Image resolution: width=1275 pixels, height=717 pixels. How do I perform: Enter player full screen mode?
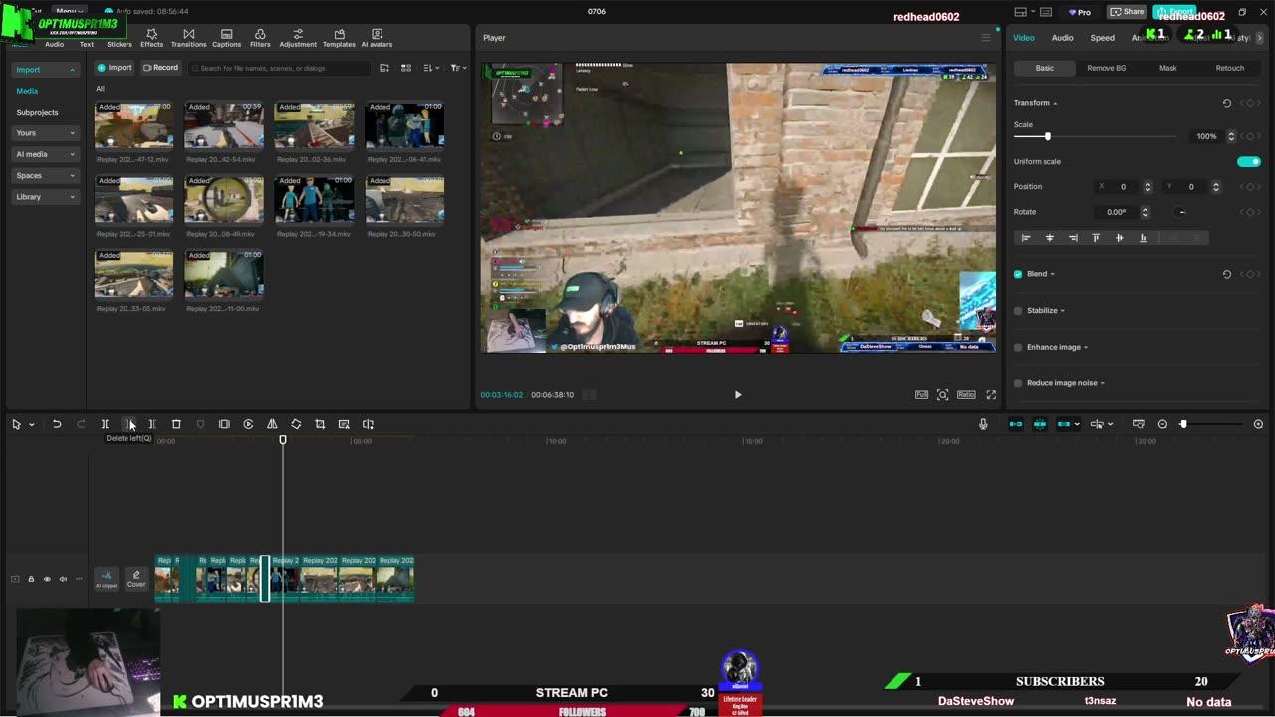(x=991, y=395)
